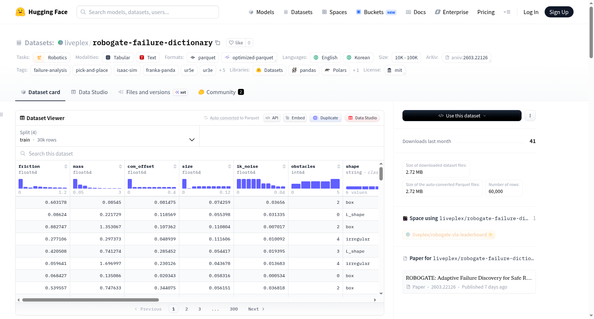Open Models in top navigation

coord(261,12)
